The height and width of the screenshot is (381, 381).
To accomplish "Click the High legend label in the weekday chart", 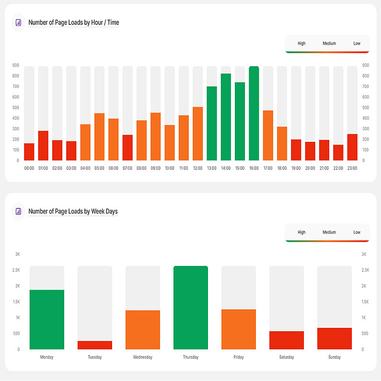I will (x=301, y=232).
